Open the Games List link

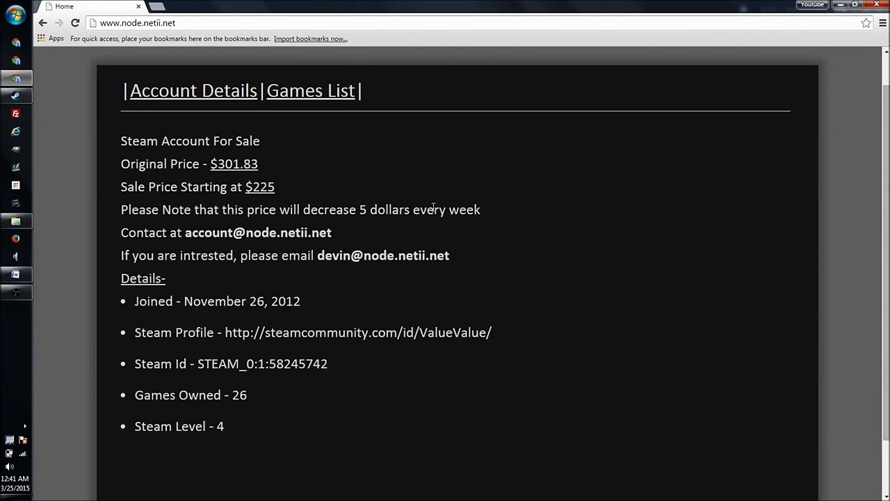click(x=310, y=91)
